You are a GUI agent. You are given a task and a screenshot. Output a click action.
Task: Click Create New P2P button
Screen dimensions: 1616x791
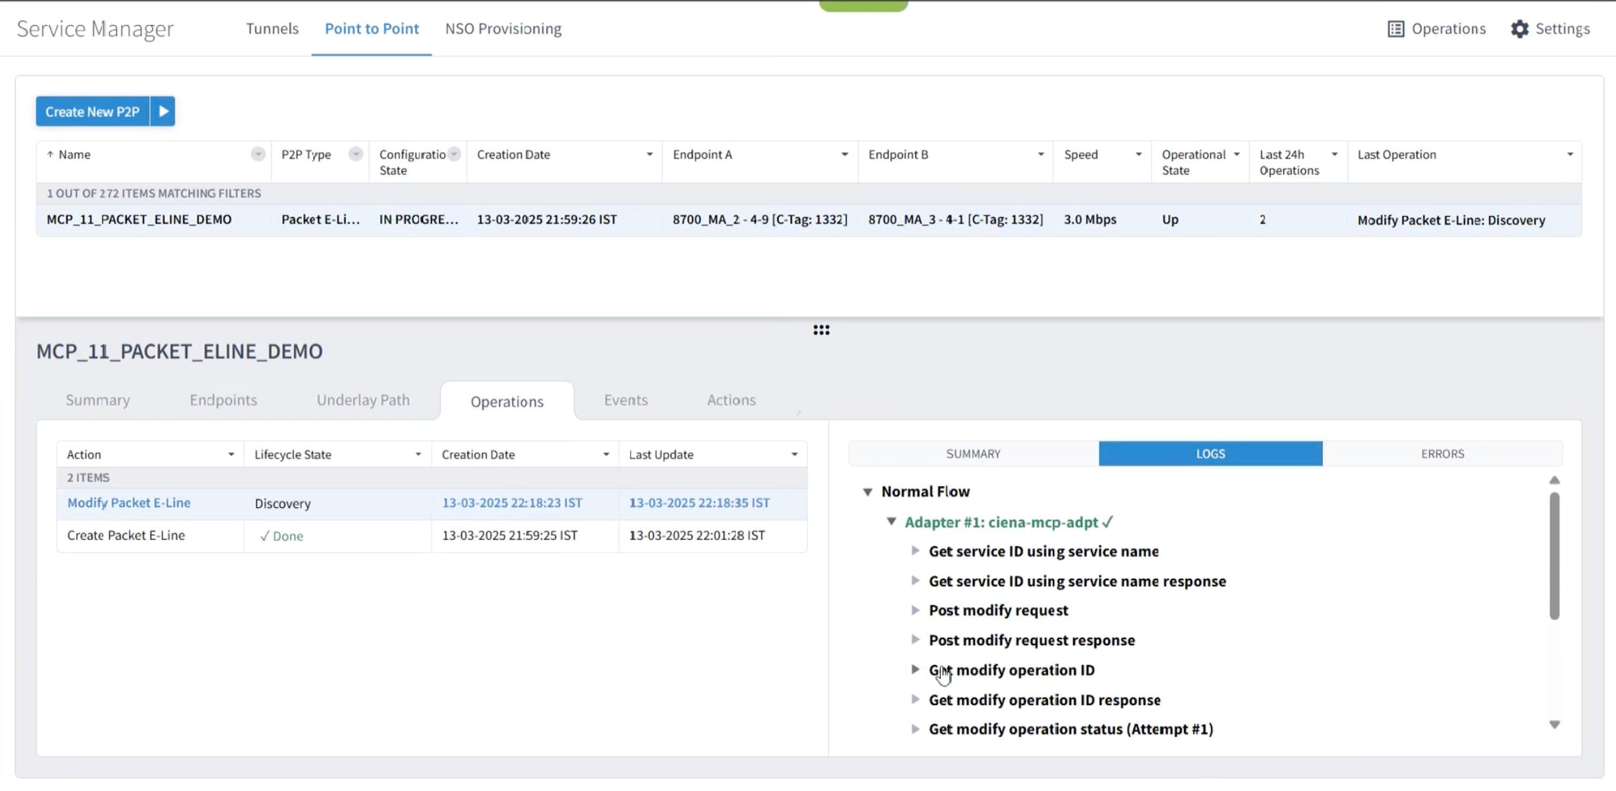tap(93, 112)
